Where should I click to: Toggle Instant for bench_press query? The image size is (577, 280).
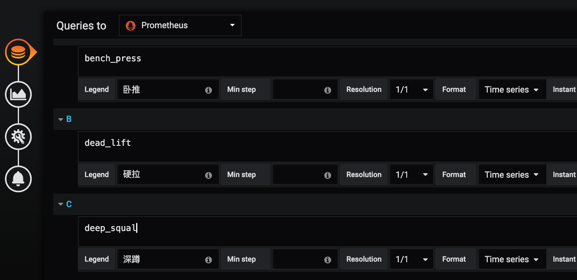click(564, 89)
